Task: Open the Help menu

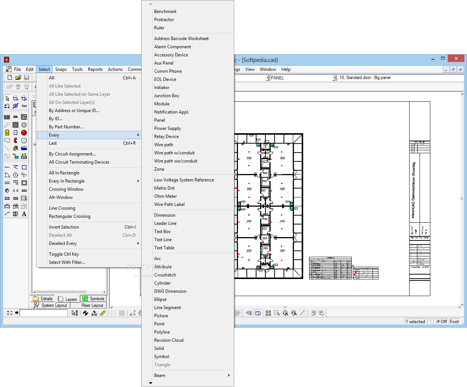Action: click(x=286, y=69)
